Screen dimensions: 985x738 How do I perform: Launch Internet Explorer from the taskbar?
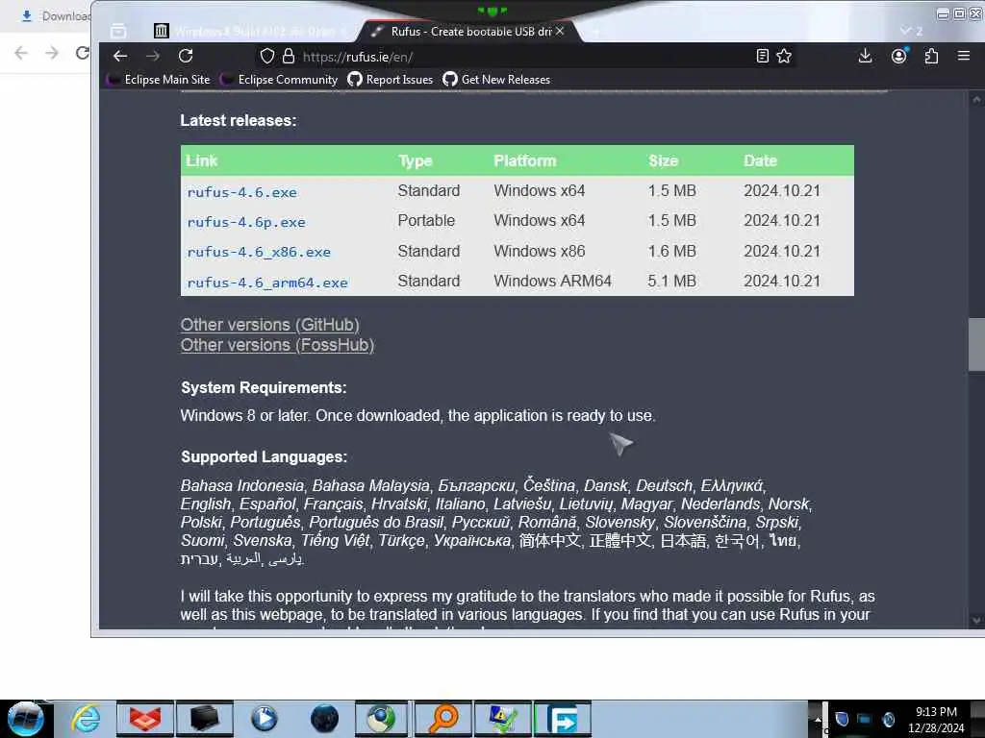tap(86, 719)
